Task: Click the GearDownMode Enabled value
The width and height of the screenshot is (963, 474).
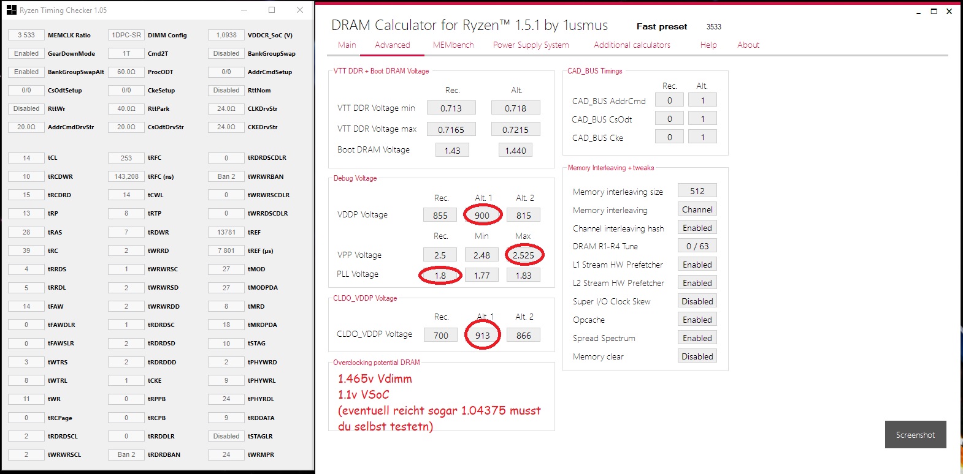Action: [x=26, y=53]
